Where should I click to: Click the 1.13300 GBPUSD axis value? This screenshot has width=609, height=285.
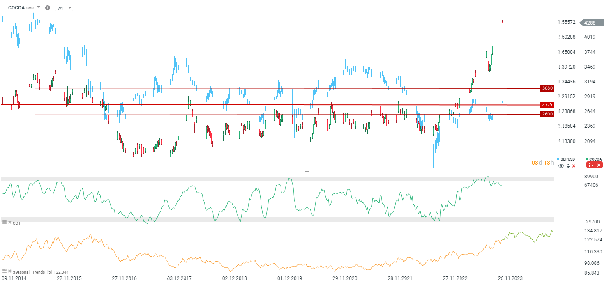(x=567, y=141)
